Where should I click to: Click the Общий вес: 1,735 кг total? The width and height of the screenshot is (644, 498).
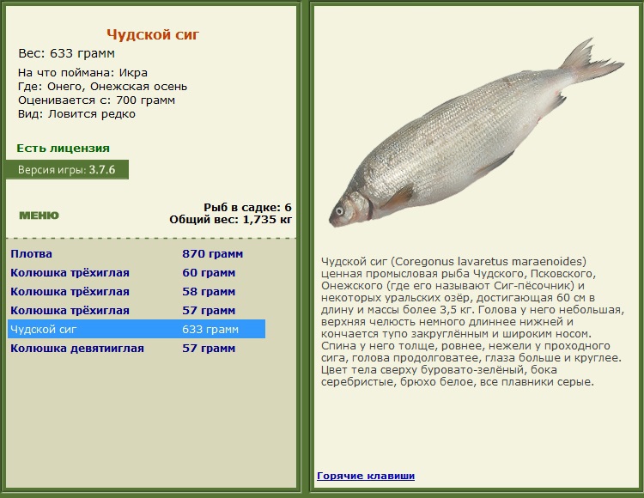tap(230, 220)
